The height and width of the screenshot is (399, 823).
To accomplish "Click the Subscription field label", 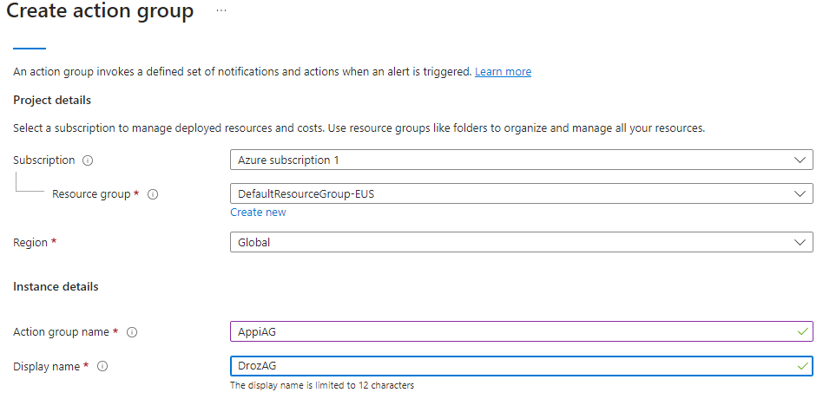I will click(44, 160).
